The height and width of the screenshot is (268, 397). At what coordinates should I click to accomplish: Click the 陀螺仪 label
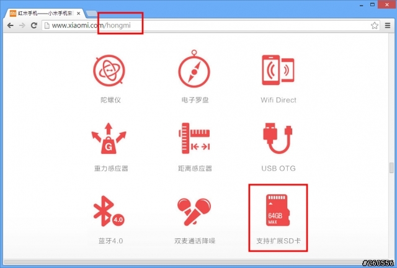pyautogui.click(x=110, y=100)
